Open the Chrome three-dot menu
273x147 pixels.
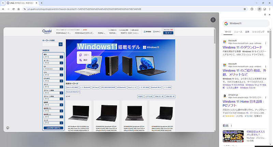click(270, 9)
